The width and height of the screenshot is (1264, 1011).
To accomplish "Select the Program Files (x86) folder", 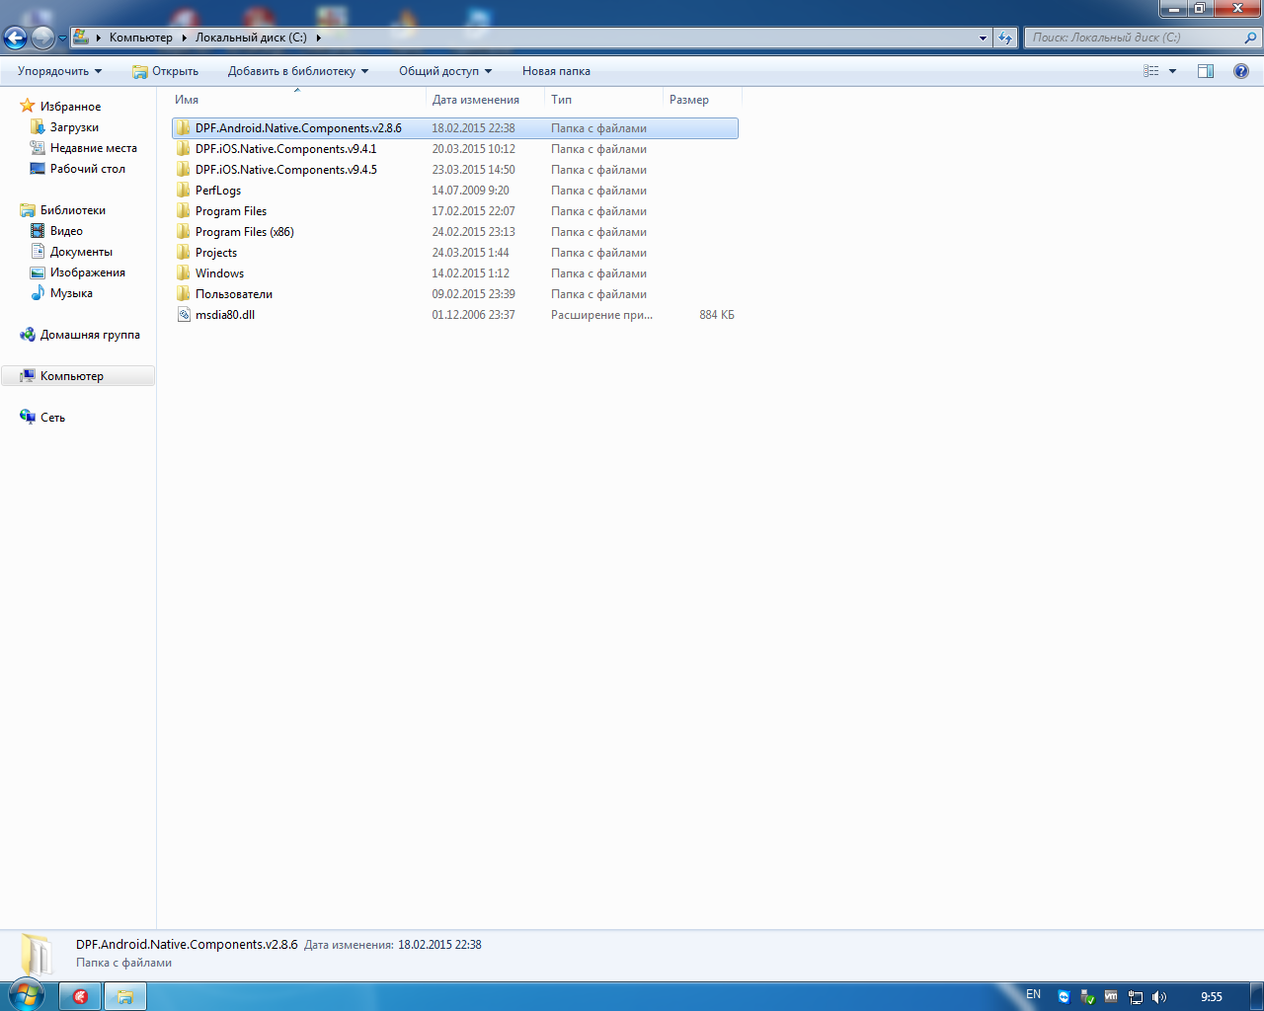I will pos(244,232).
